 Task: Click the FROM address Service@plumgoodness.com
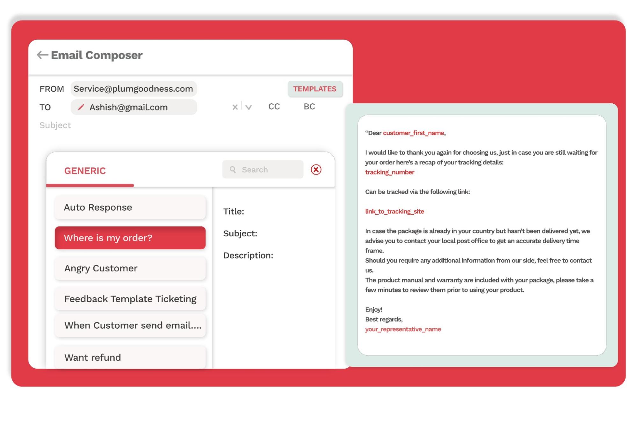coord(134,89)
